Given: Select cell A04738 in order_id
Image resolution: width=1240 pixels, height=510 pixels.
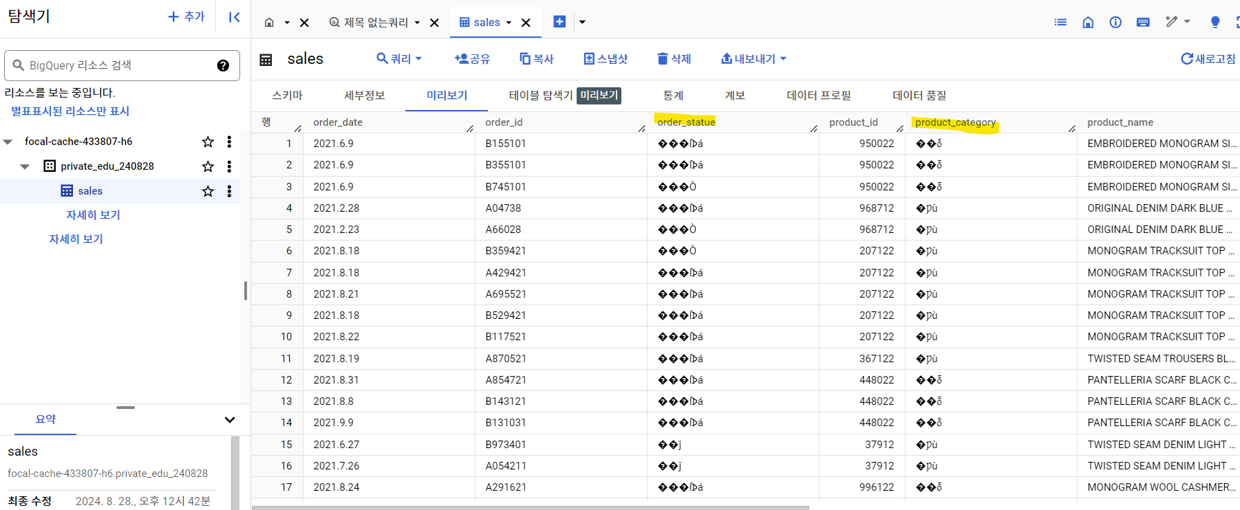Looking at the screenshot, I should point(561,208).
